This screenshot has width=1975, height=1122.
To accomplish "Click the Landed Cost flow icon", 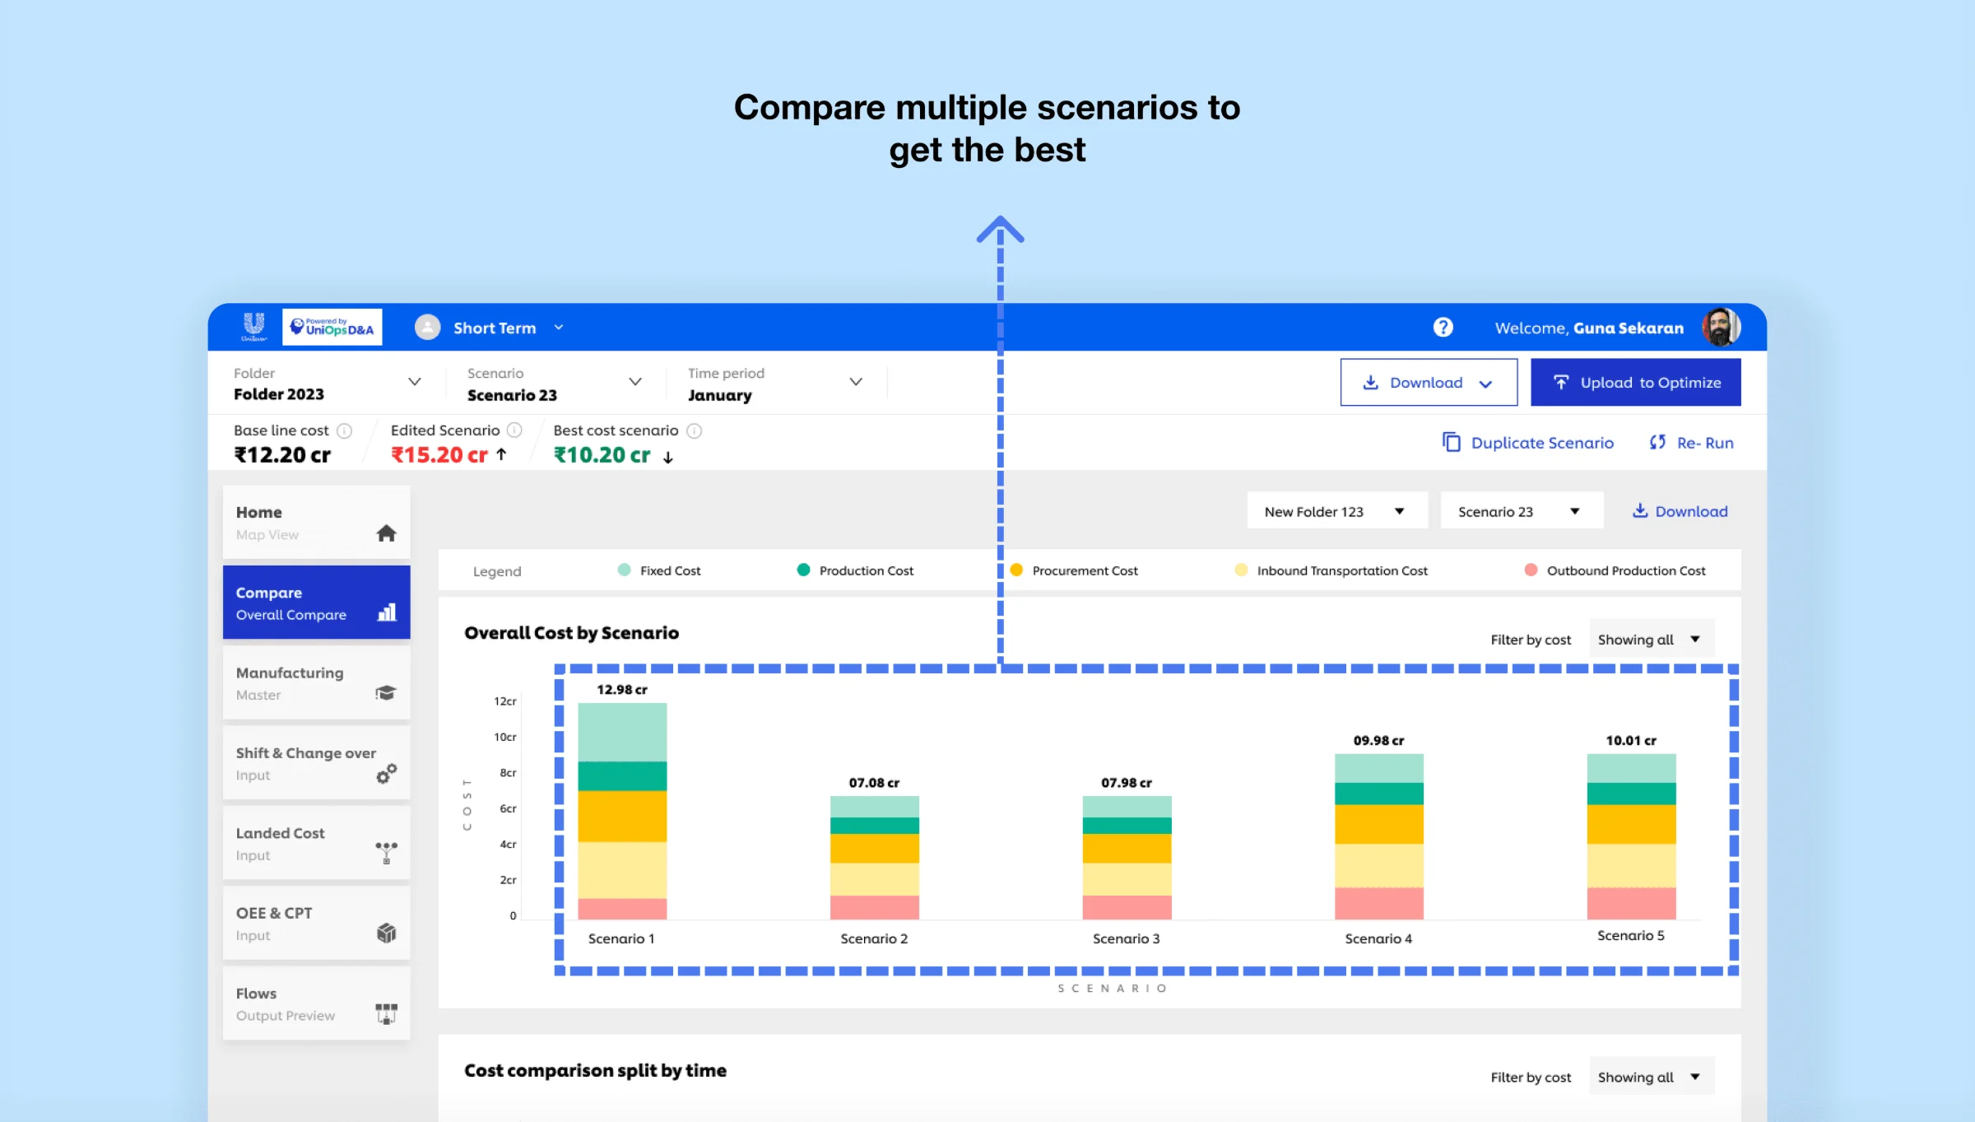I will [x=386, y=853].
